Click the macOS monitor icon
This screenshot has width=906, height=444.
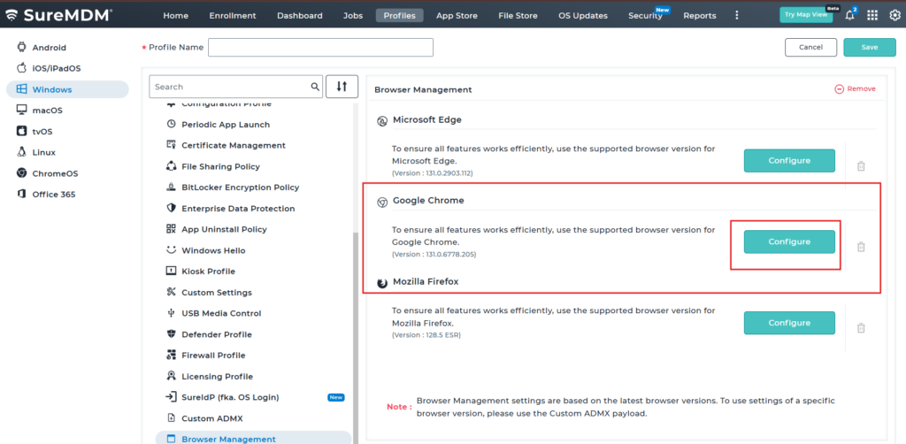pyautogui.click(x=21, y=110)
